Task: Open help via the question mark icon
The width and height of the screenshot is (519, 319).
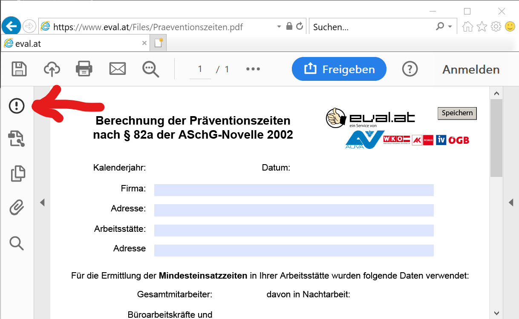Action: pyautogui.click(x=410, y=69)
